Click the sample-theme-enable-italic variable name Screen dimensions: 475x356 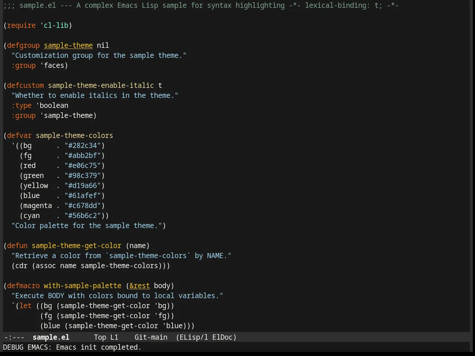pyautogui.click(x=101, y=85)
